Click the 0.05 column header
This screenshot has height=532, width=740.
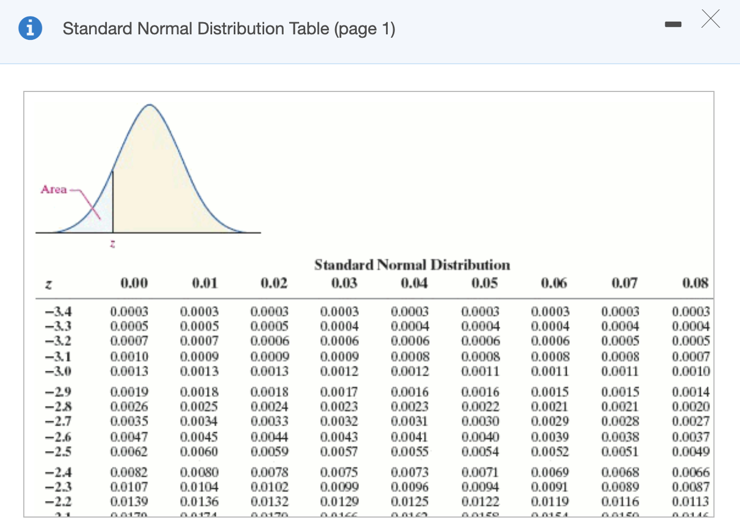pos(485,283)
